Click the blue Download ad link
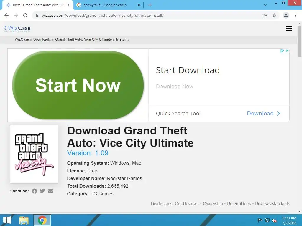This screenshot has width=302, height=226. click(x=260, y=113)
